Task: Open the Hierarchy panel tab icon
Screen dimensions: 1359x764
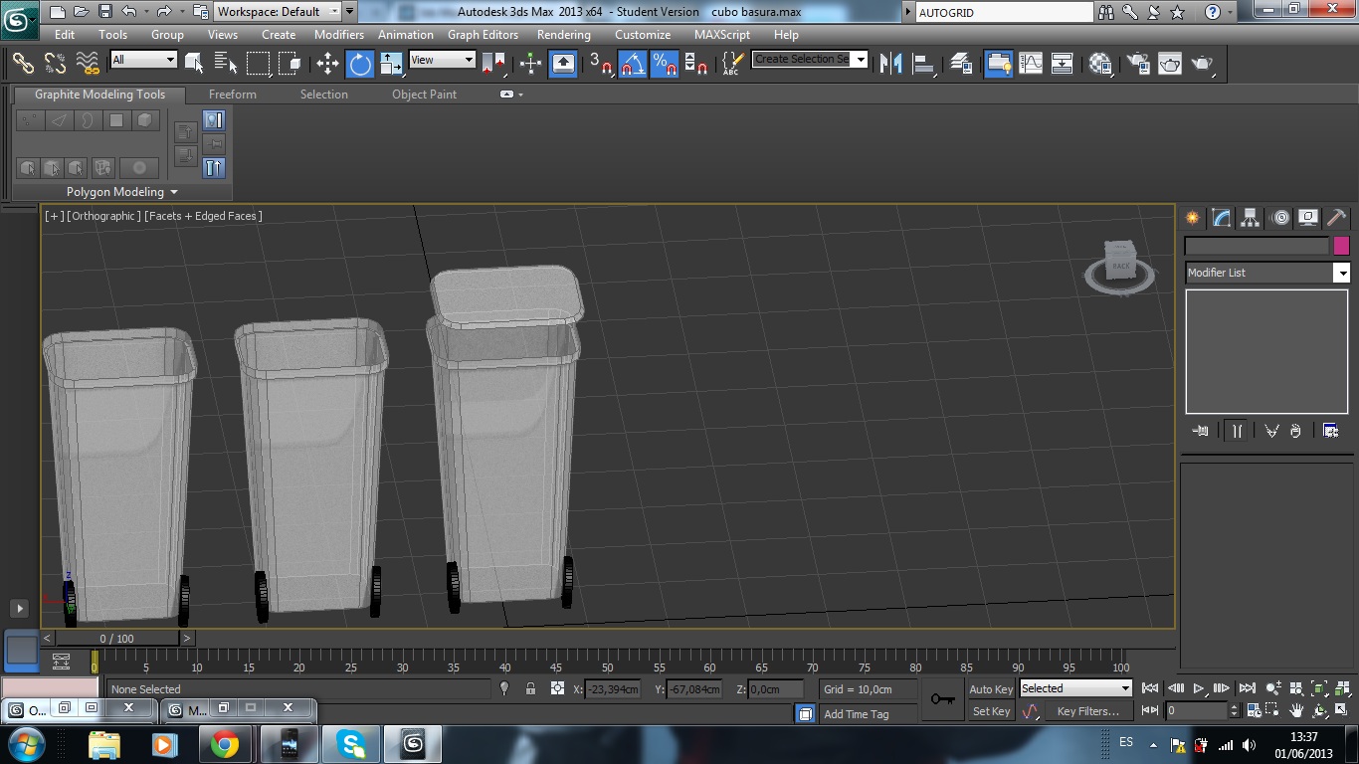Action: (1251, 218)
